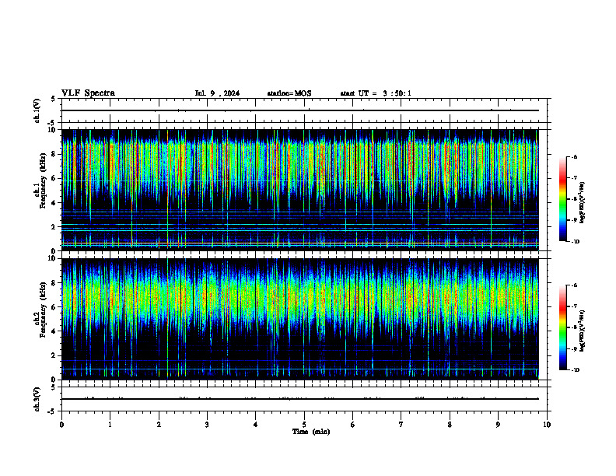Click the ch.2 Frequency (kHz) axis label

tap(40, 310)
